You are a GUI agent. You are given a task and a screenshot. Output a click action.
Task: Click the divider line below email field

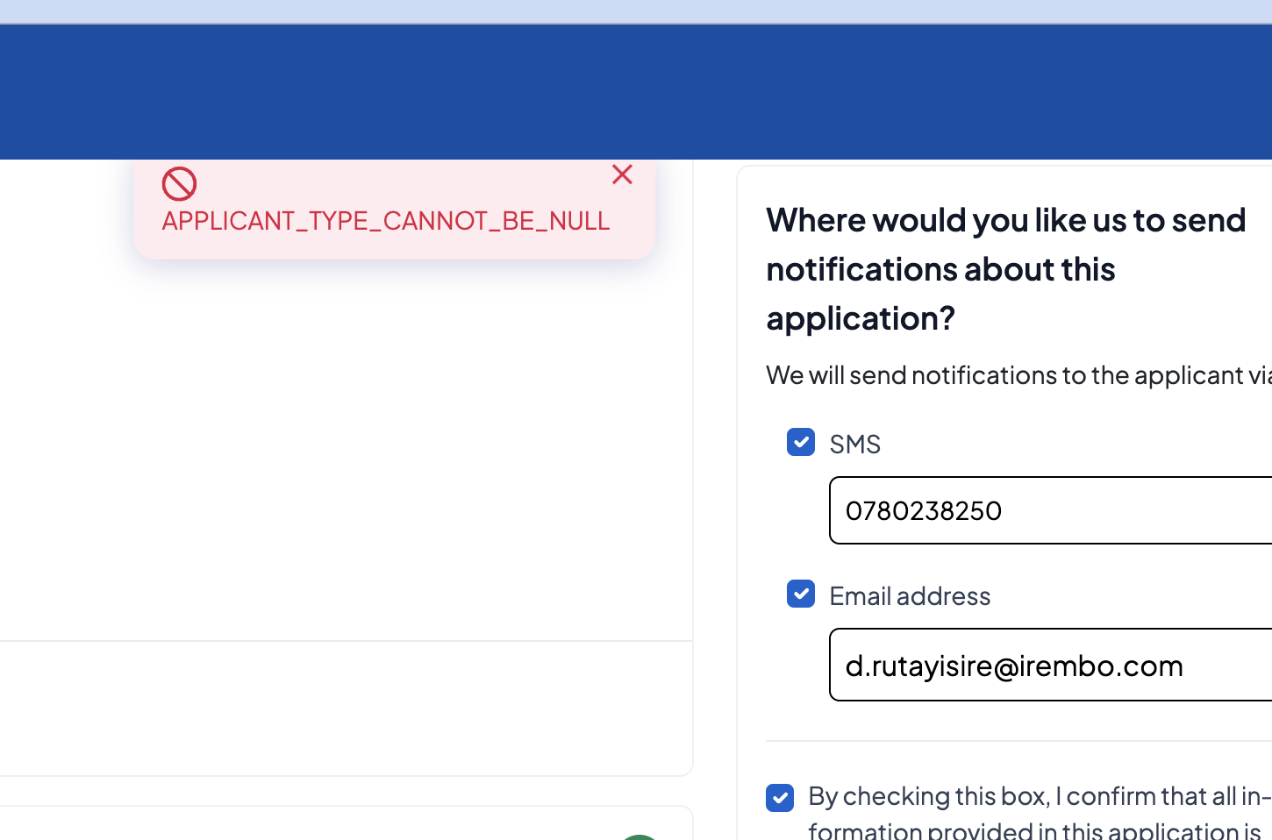click(1018, 741)
